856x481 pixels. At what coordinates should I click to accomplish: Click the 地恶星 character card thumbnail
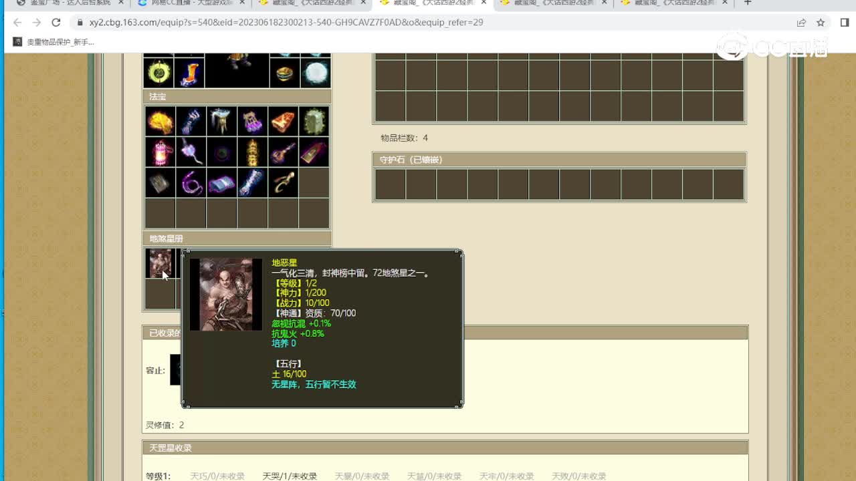[160, 263]
